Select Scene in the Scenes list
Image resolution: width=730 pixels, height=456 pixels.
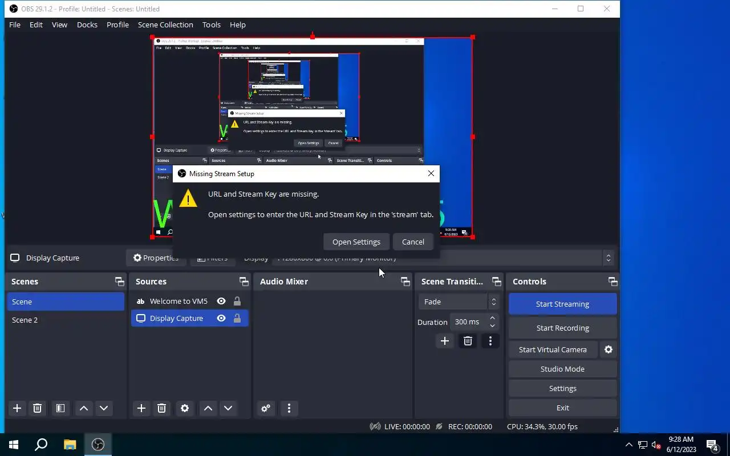[x=66, y=302]
